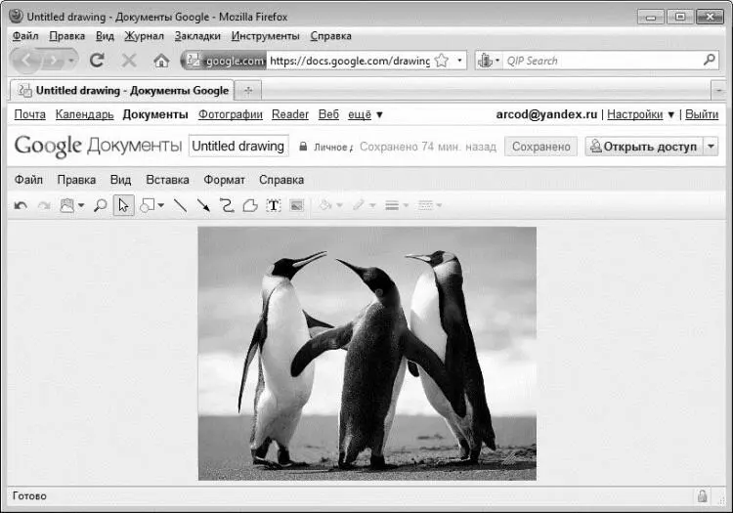This screenshot has height=513, width=733.
Task: Open the web clipboard dropdown arrow
Action: 81,205
